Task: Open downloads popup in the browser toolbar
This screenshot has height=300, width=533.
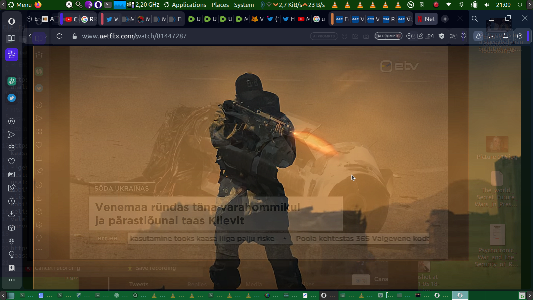Action: click(492, 36)
